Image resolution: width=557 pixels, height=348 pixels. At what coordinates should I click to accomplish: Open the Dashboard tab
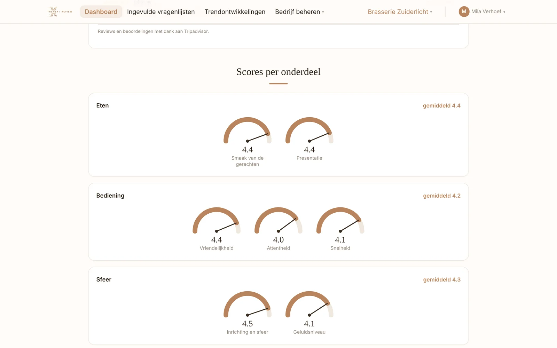click(101, 12)
